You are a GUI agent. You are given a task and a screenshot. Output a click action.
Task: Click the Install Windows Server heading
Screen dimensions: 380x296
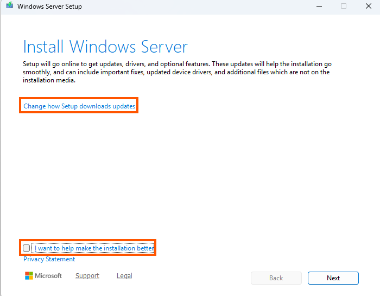click(x=105, y=47)
